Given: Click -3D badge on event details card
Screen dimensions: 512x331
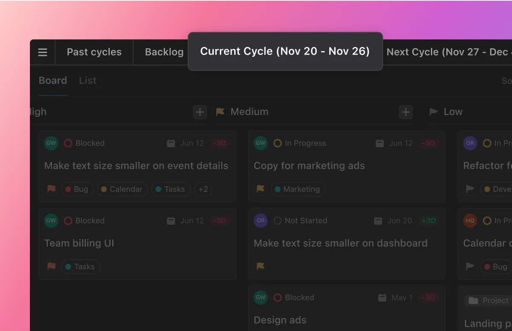Looking at the screenshot, I should (x=219, y=143).
